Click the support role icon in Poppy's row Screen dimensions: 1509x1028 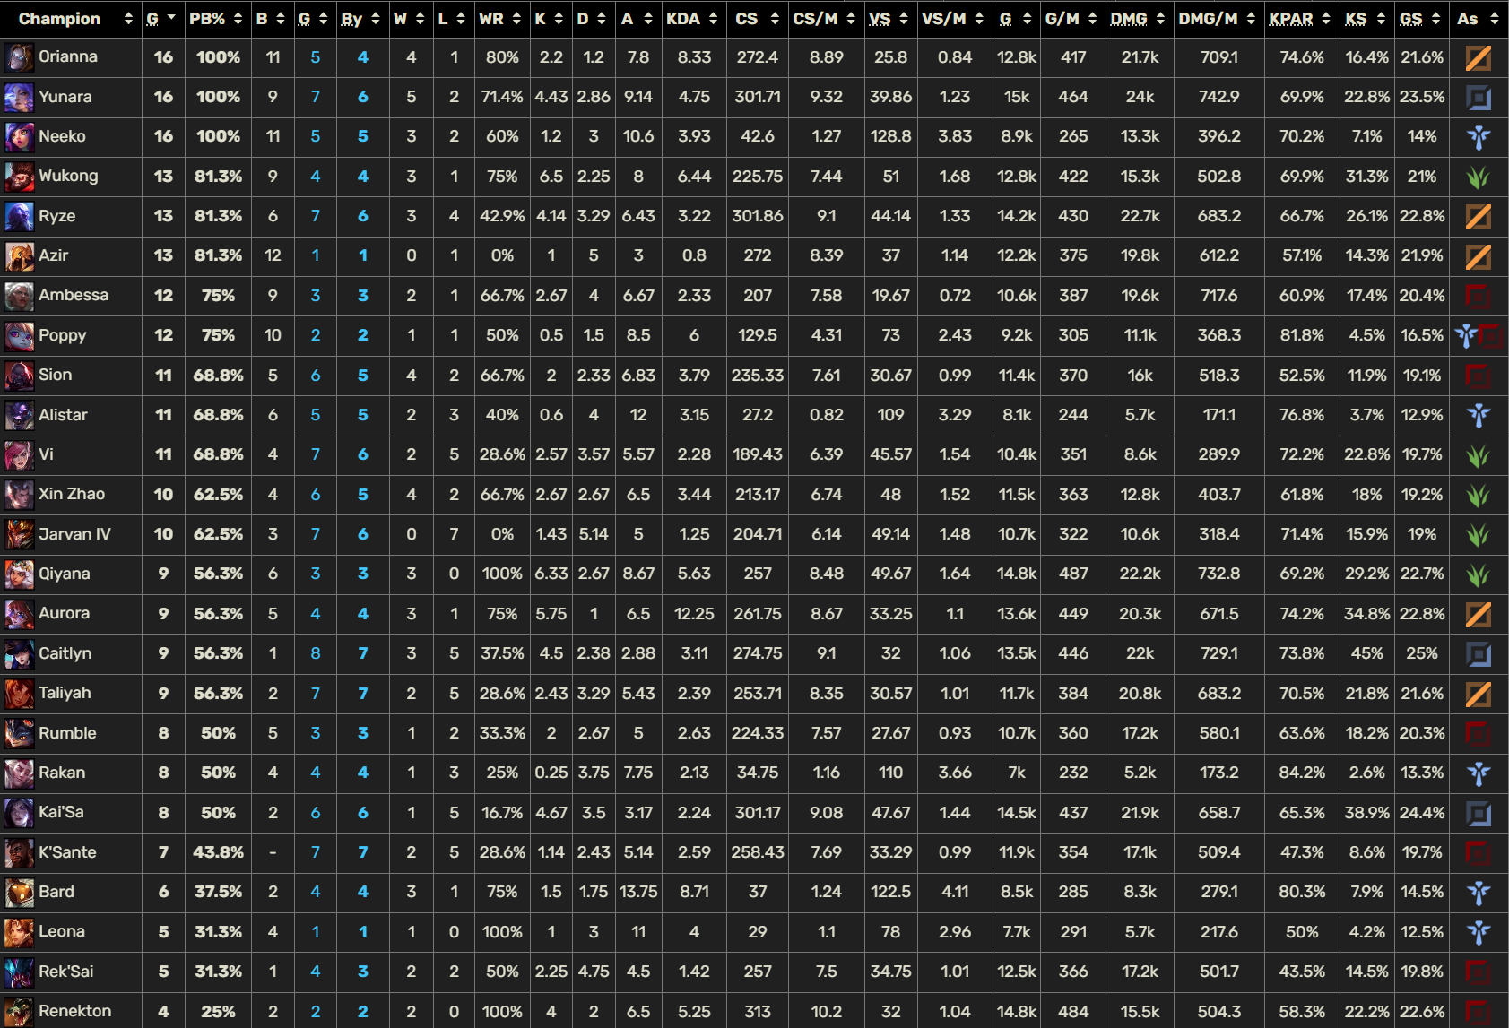pos(1467,335)
